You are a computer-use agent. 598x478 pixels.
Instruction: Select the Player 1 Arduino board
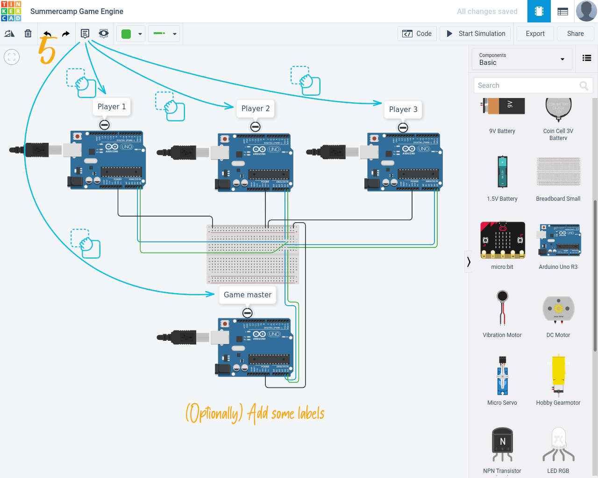[x=107, y=160]
